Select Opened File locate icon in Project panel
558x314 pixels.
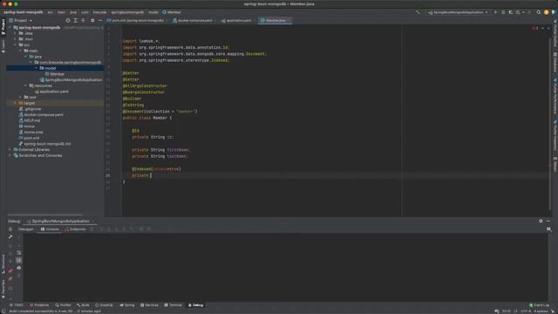pyautogui.click(x=68, y=21)
